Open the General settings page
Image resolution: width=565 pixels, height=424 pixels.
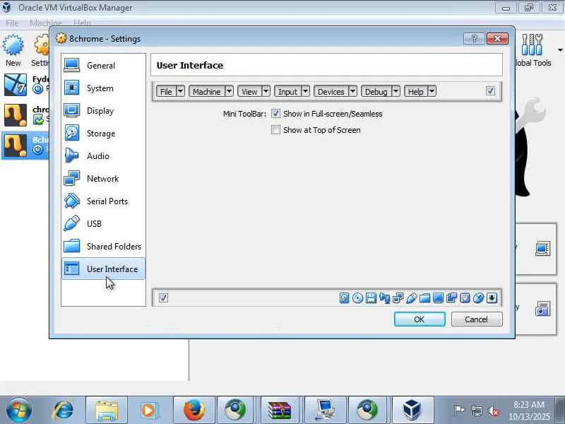[103, 66]
